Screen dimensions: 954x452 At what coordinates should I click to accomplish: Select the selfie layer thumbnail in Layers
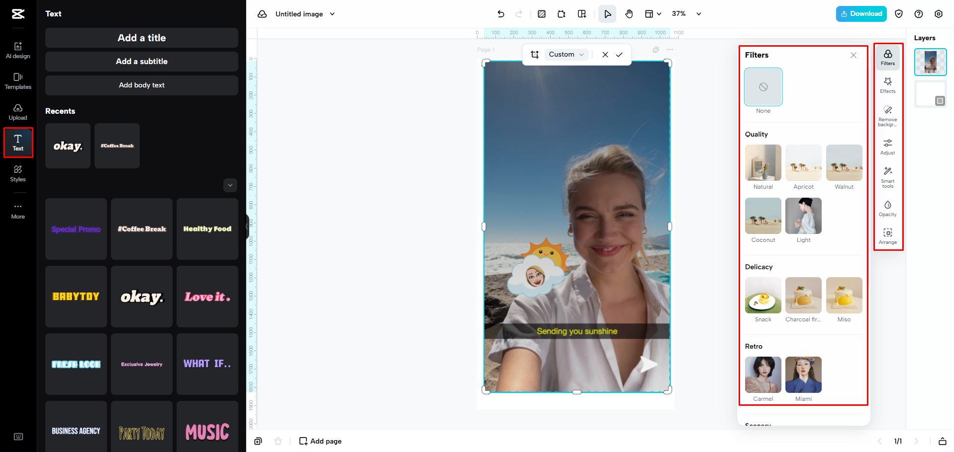930,62
